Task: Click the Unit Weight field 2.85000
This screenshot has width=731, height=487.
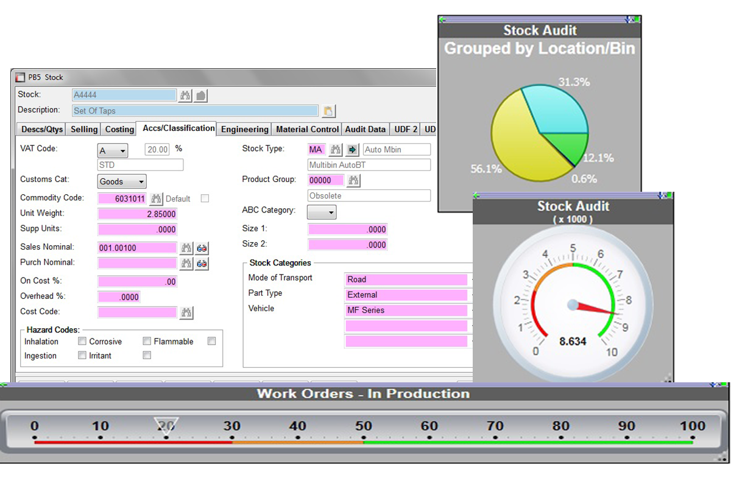Action: pyautogui.click(x=138, y=214)
